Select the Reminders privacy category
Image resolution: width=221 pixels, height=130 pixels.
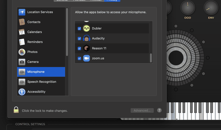click(41, 42)
